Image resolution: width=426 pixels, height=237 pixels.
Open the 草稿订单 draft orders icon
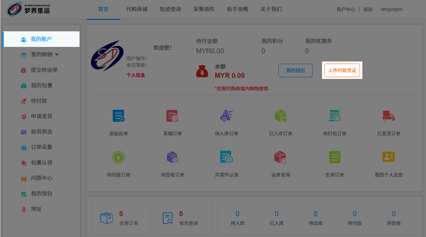pos(172,116)
